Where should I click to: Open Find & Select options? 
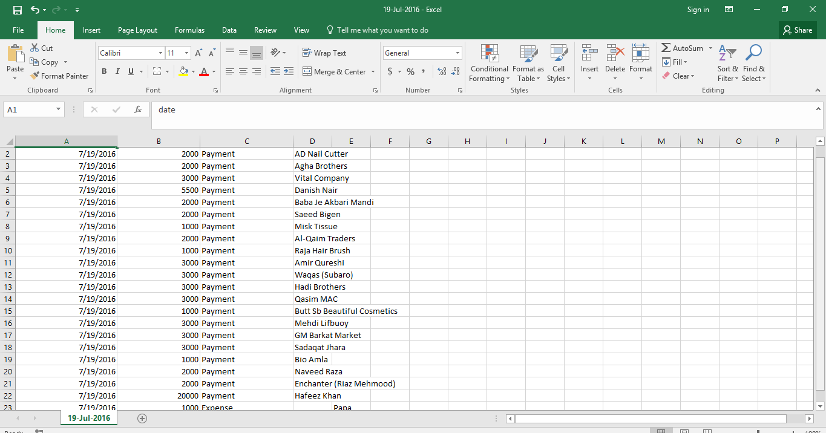click(x=753, y=63)
